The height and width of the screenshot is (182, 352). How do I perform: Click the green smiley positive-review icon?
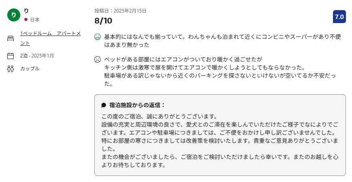[97, 37]
